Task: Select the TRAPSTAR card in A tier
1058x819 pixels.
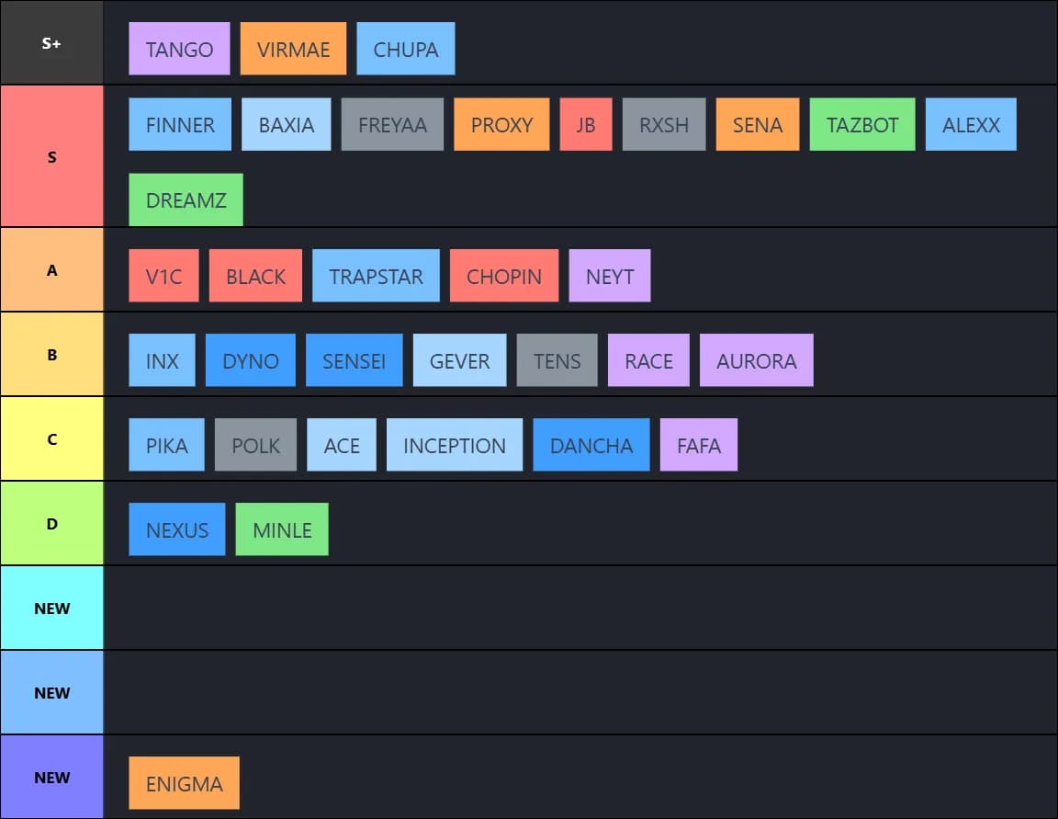Action: (377, 276)
